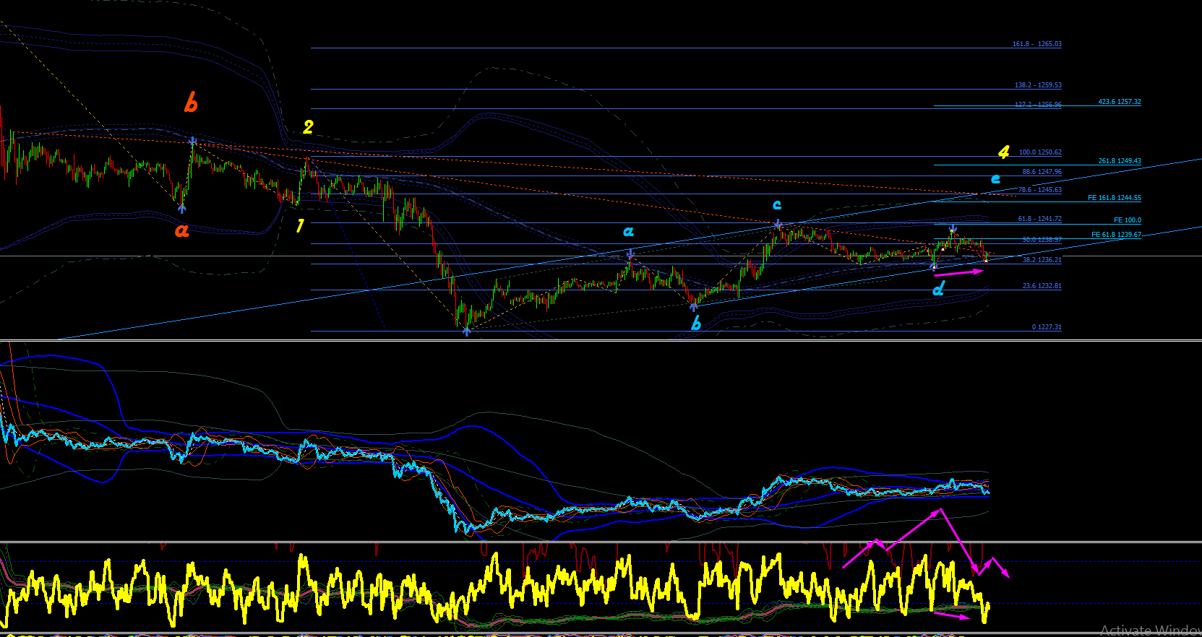Select the blue wave label "a"
This screenshot has height=637, width=1202.
pyautogui.click(x=629, y=231)
